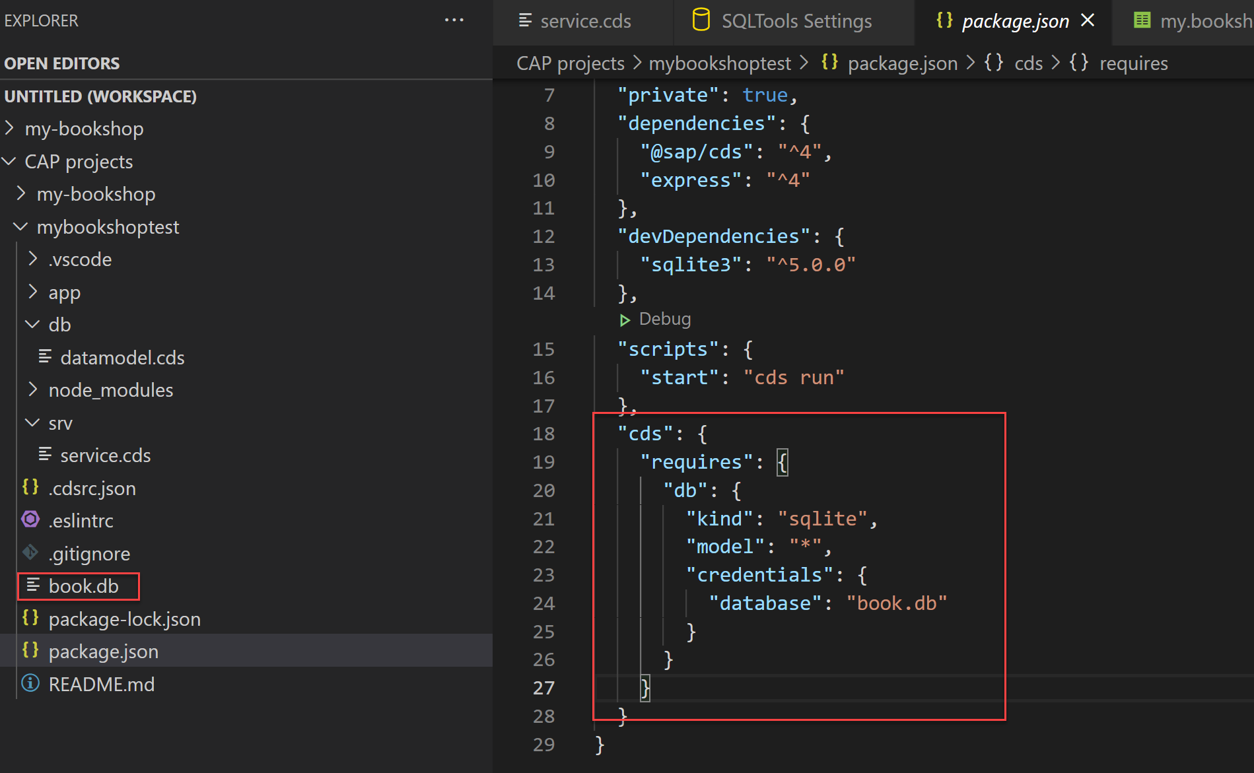Open package-lock.json from the explorer
Viewport: 1254px width, 773px height.
(124, 619)
